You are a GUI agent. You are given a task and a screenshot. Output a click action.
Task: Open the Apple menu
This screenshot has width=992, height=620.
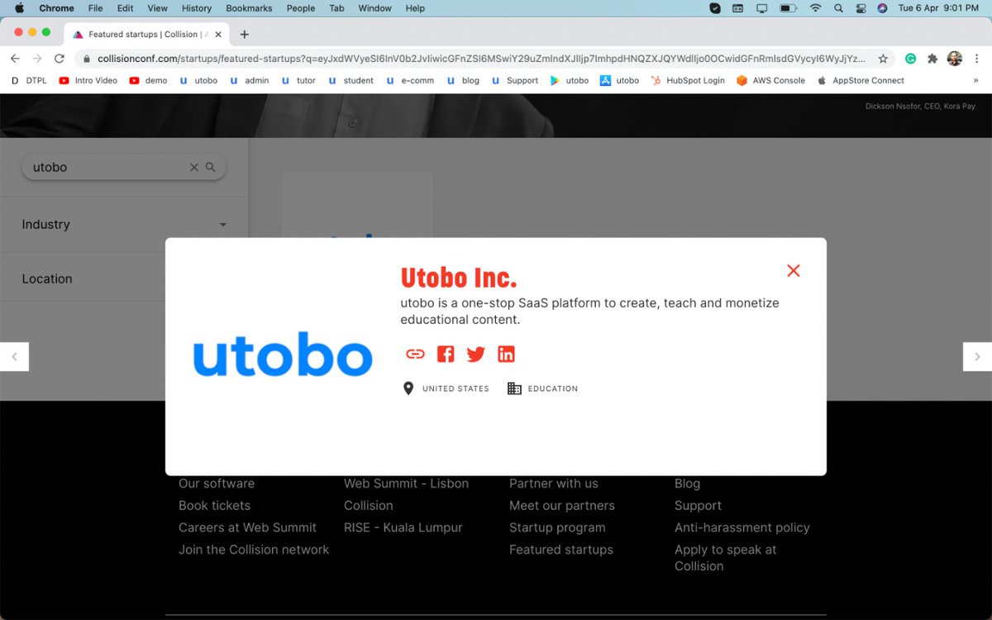point(19,8)
